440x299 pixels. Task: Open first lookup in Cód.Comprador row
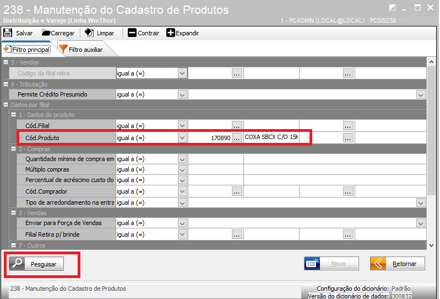pyautogui.click(x=237, y=191)
